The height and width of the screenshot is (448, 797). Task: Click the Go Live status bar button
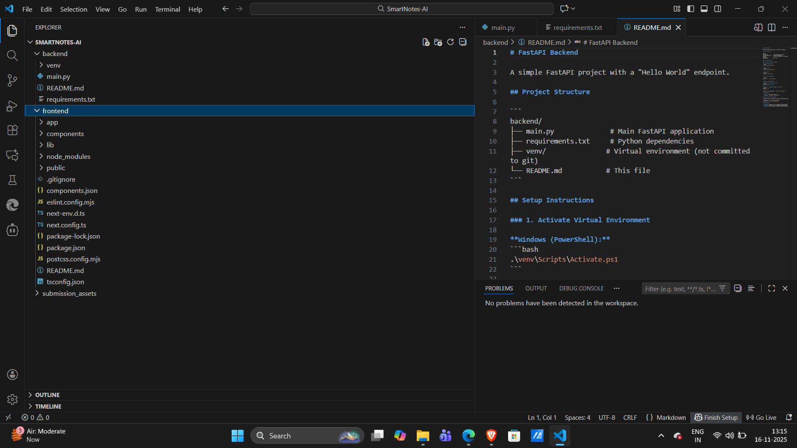(x=761, y=417)
